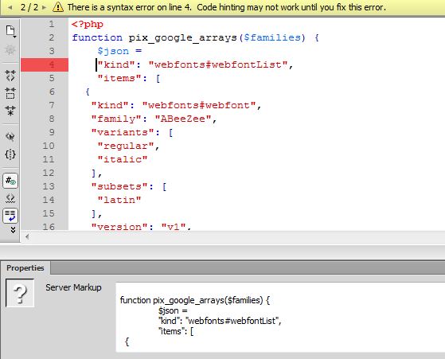Click the question mark Server Markup icon

click(x=20, y=293)
